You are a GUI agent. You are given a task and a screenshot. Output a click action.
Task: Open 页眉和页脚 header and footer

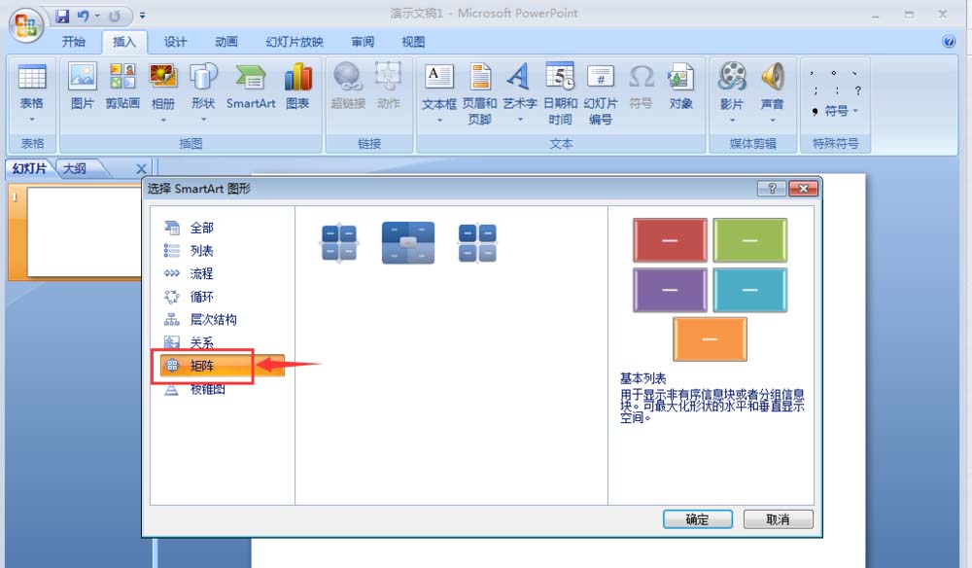(480, 93)
